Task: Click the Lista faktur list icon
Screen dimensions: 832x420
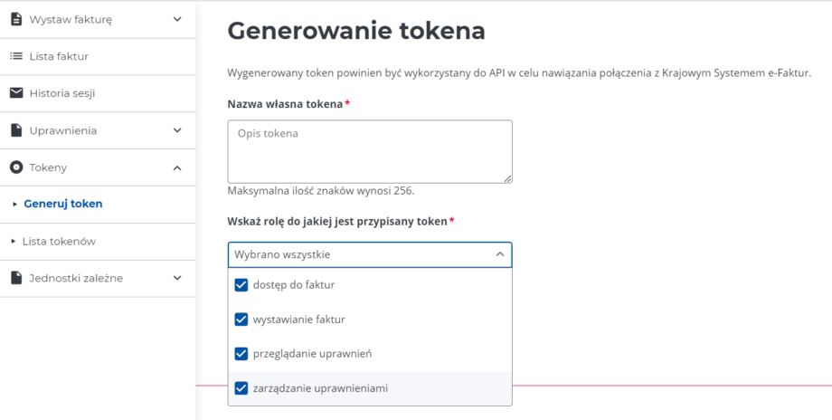Action: (16, 56)
